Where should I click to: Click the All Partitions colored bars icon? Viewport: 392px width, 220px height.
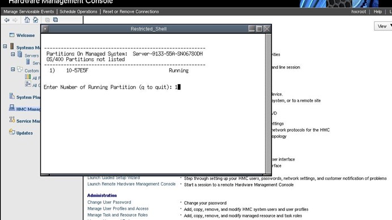coord(28,77)
